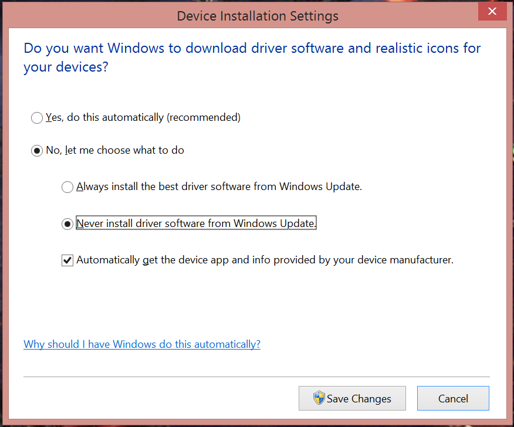Close the dialog with the red X
Image resolution: width=514 pixels, height=427 pixels.
492,12
